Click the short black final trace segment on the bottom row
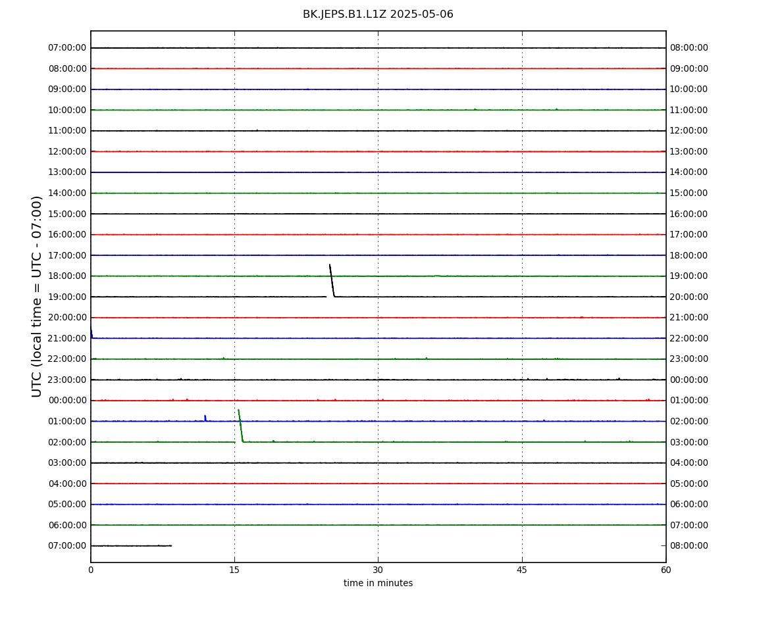 [x=131, y=546]
